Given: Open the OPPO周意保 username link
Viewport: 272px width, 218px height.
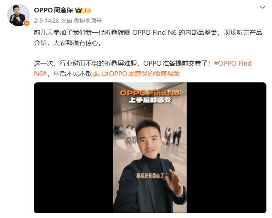Looking at the screenshot, I should (54, 10).
